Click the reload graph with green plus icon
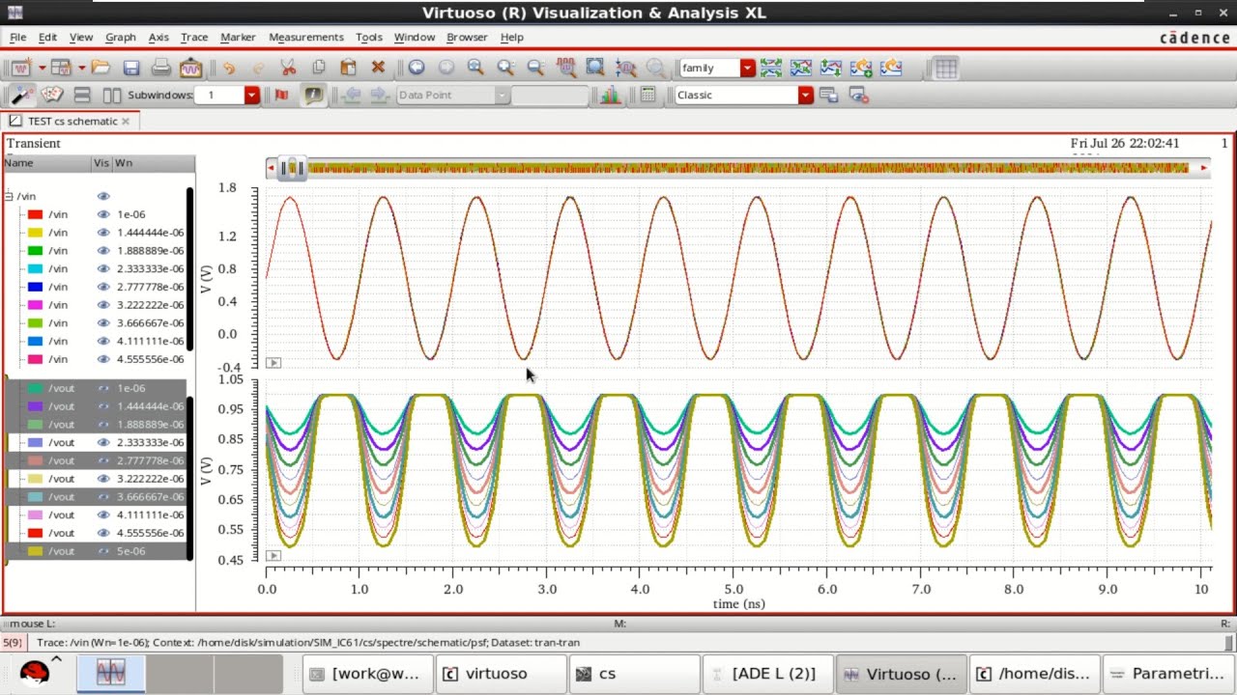This screenshot has height=695, width=1237. 861,68
